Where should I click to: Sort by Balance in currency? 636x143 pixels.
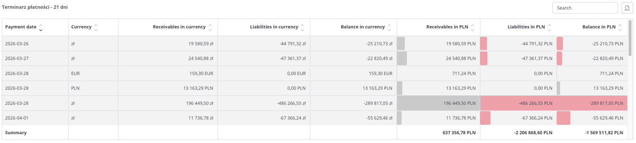[x=389, y=27]
